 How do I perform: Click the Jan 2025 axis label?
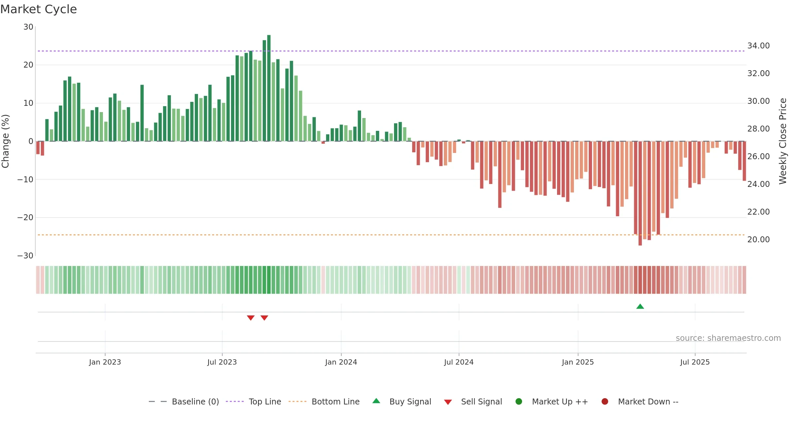pos(578,362)
